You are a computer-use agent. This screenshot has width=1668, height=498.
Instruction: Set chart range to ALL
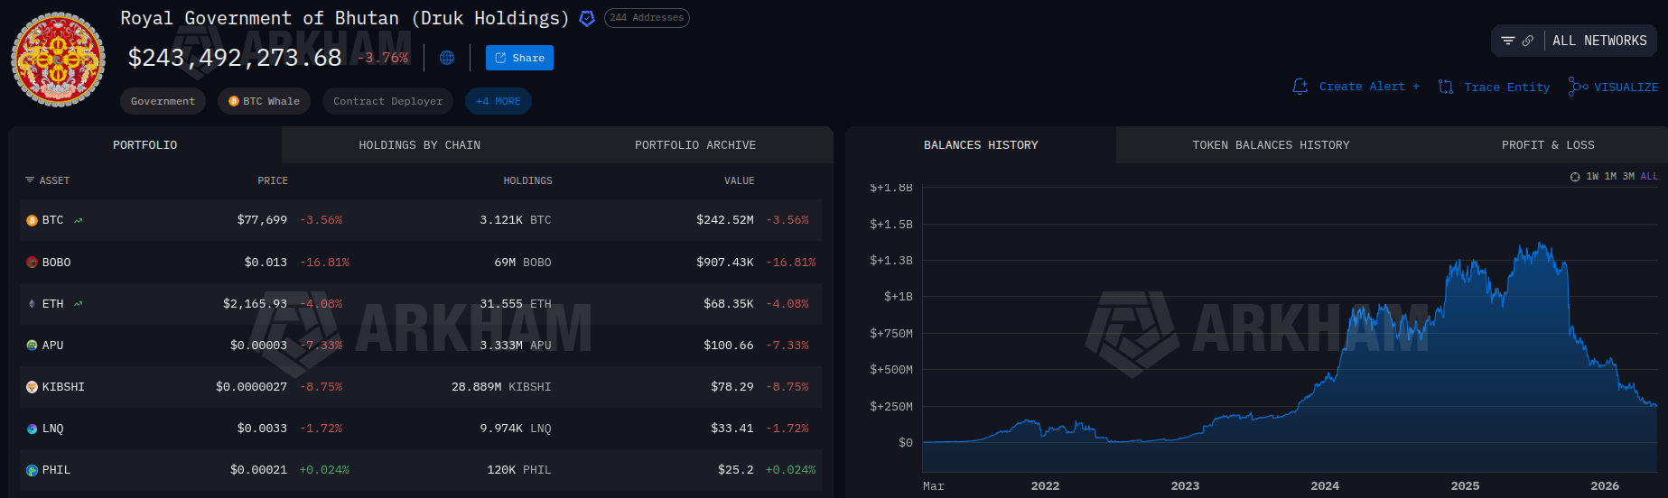click(x=1649, y=177)
